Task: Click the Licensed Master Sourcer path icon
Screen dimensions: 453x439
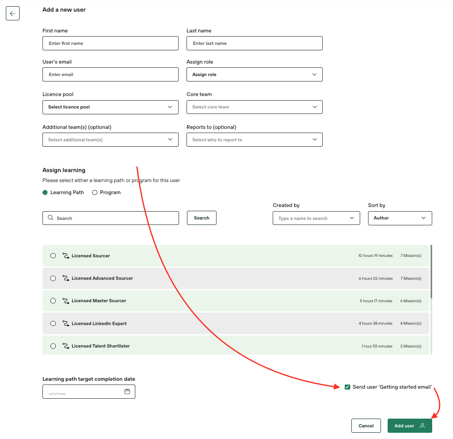Action: pos(65,301)
